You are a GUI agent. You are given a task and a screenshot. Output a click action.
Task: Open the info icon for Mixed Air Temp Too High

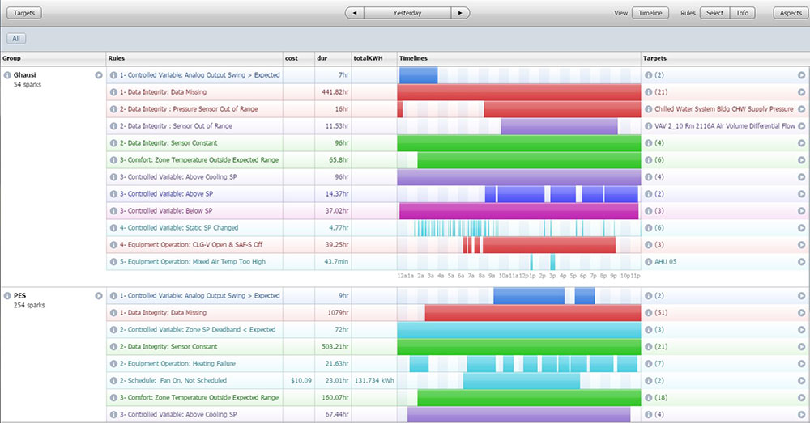[x=113, y=261]
